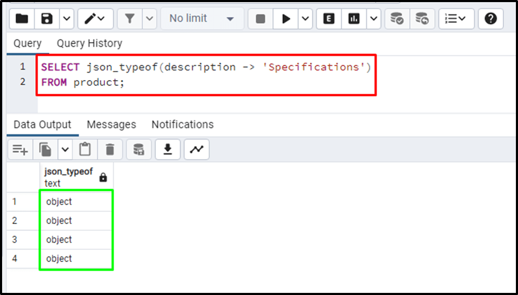The width and height of the screenshot is (518, 295).
Task: Select row number 3
Action: [15, 240]
